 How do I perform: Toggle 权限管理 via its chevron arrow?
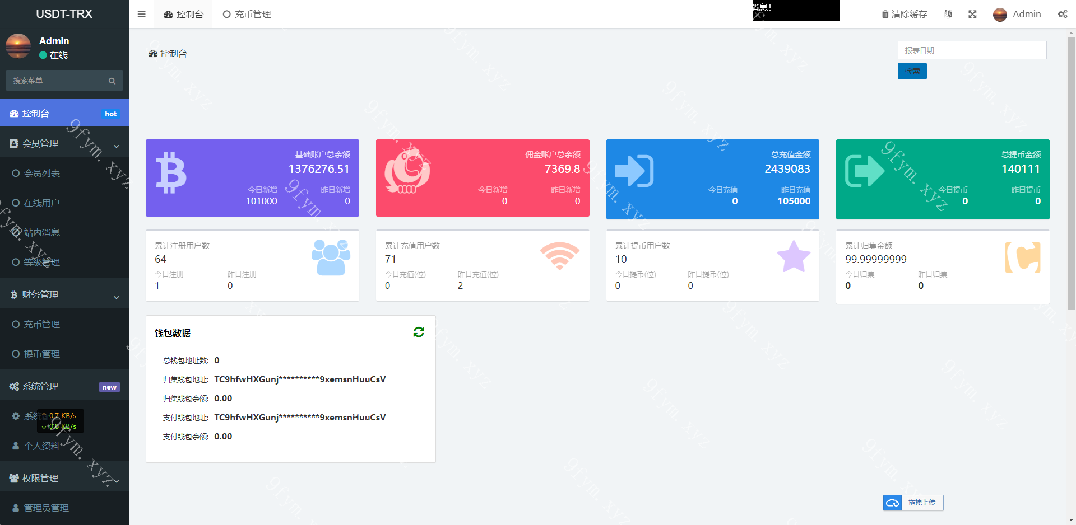(x=117, y=481)
